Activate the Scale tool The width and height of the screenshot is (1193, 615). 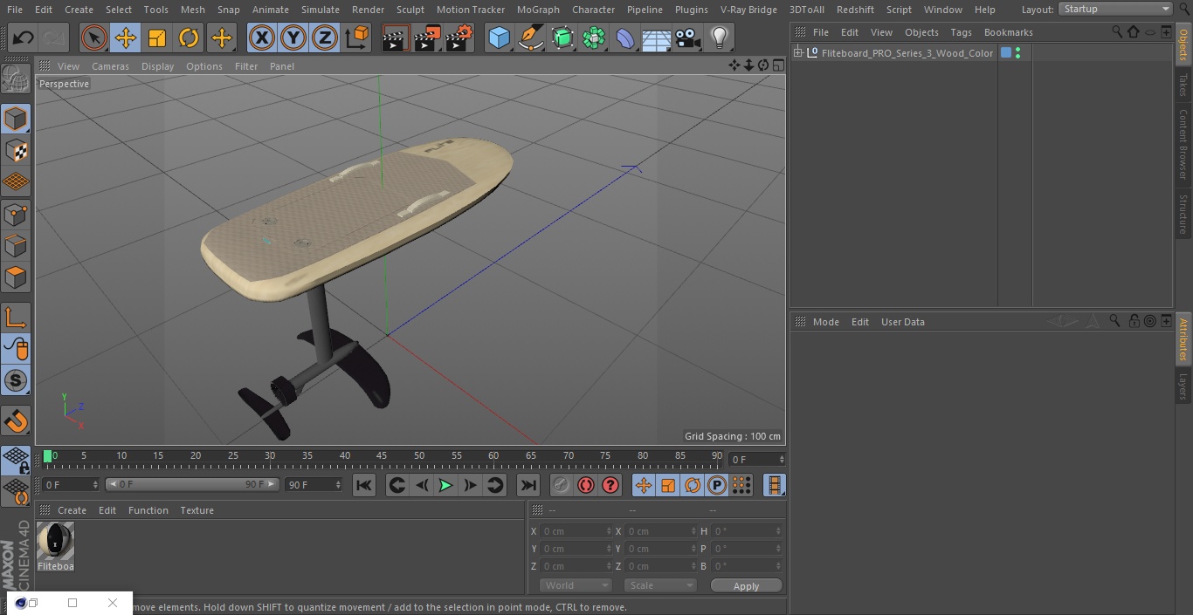tap(157, 38)
